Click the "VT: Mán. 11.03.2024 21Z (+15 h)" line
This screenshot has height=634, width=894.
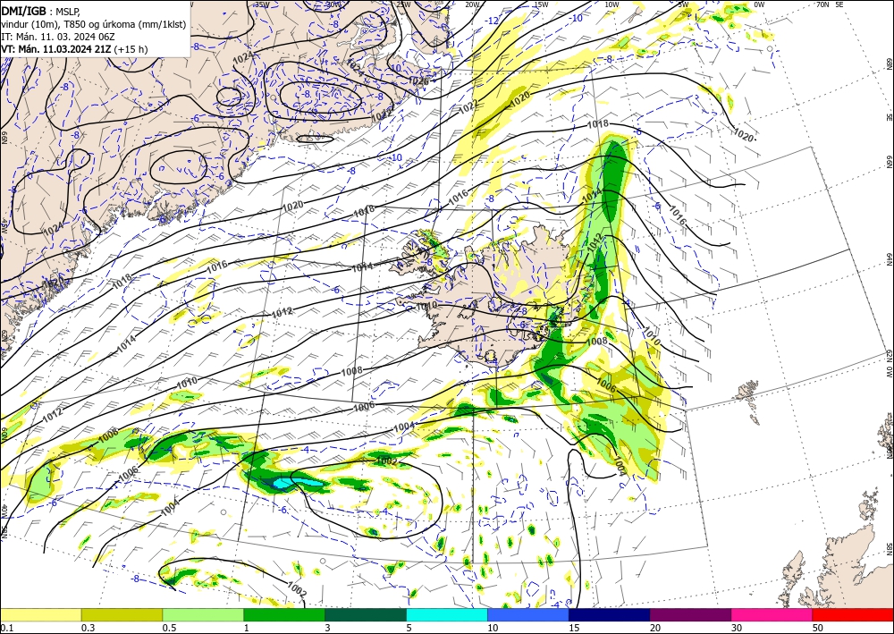(x=74, y=49)
